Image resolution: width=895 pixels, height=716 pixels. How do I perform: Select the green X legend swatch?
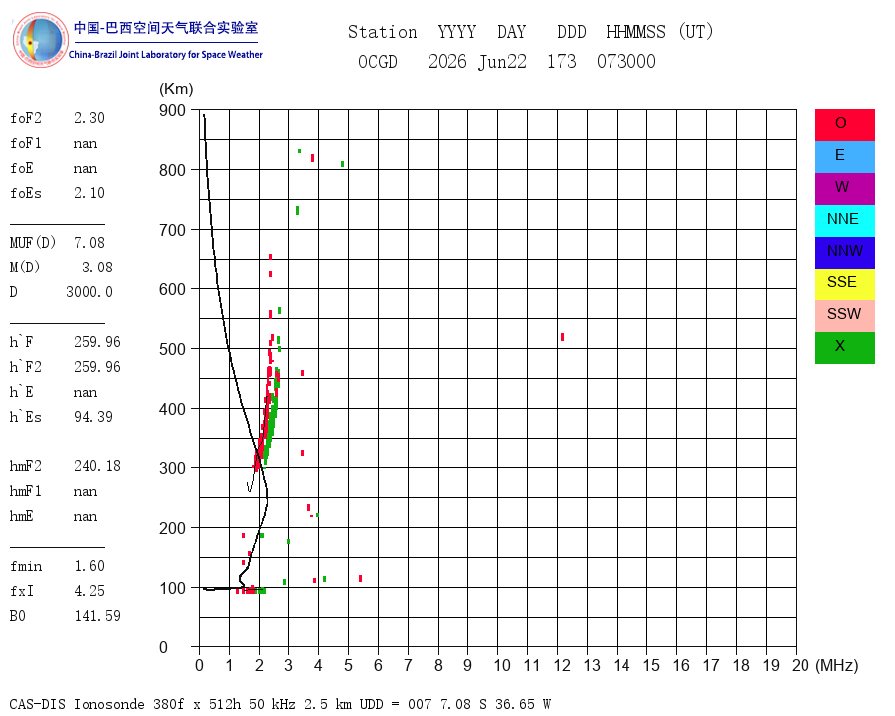pos(844,348)
